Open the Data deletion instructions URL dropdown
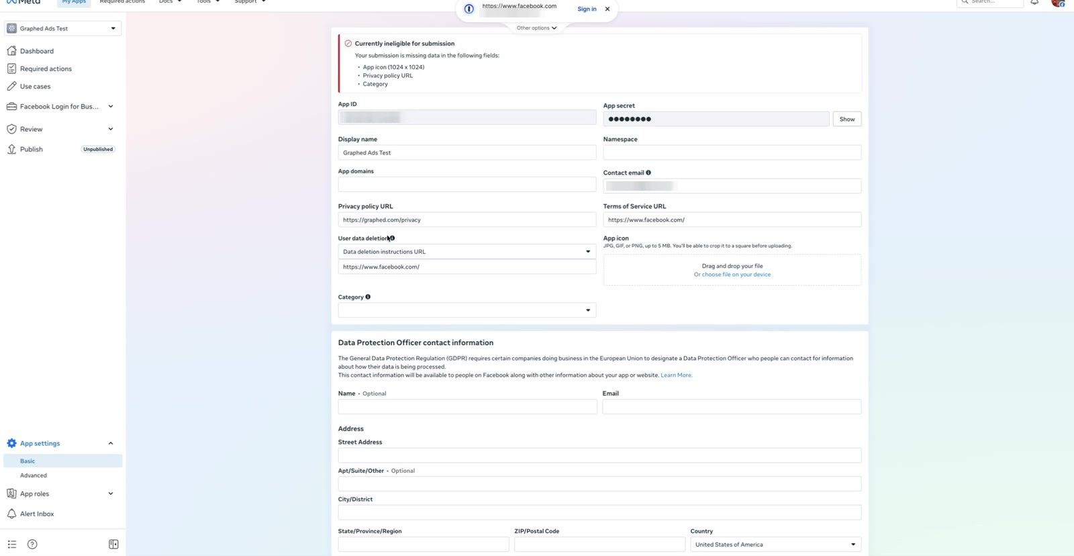Screen dimensions: 1074x556 click(467, 252)
